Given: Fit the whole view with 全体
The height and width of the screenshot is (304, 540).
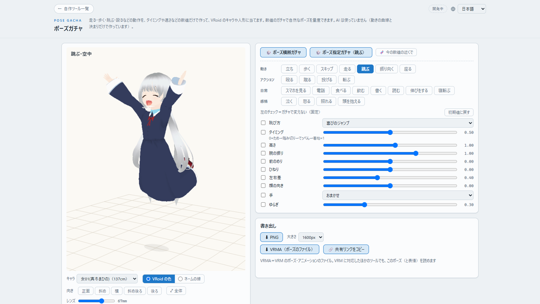Looking at the screenshot, I should pyautogui.click(x=176, y=291).
